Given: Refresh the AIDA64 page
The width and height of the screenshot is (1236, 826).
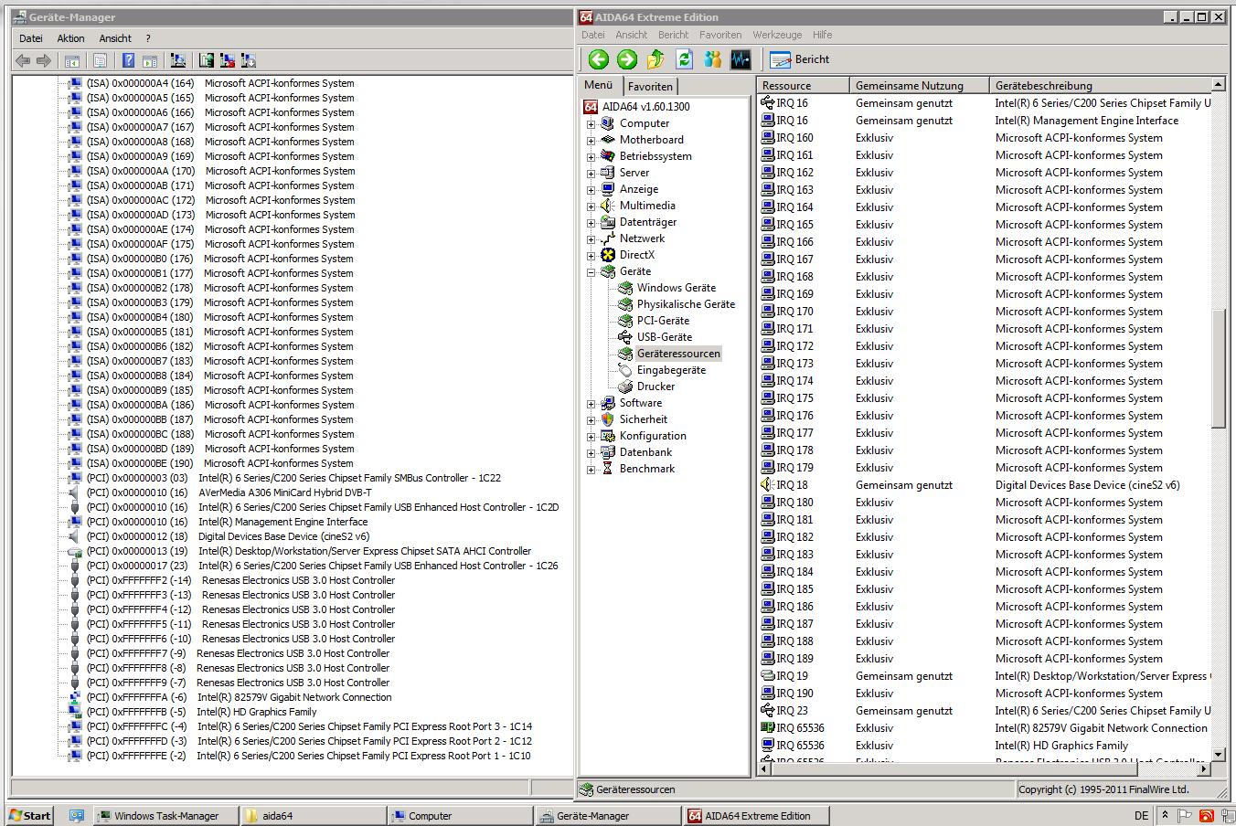Looking at the screenshot, I should 684,59.
